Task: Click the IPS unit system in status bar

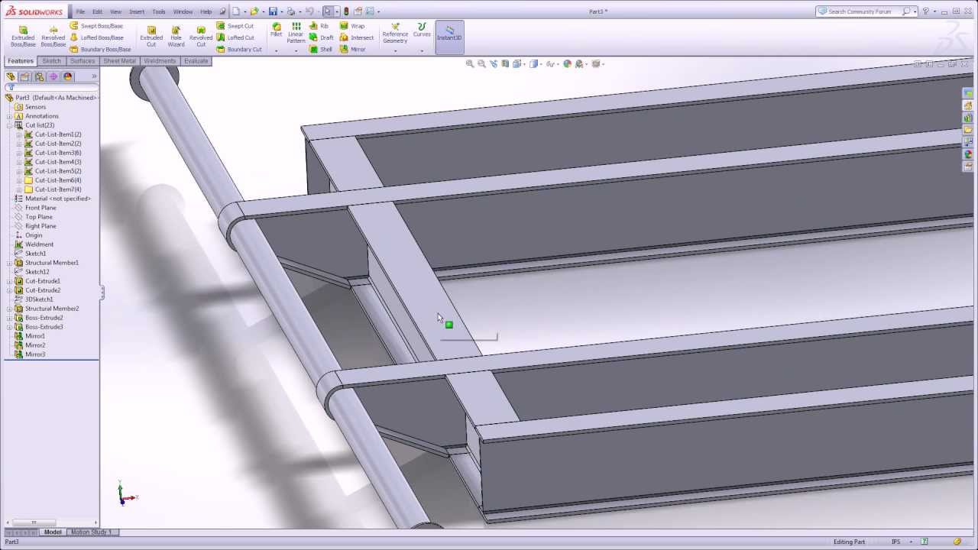Action: [895, 542]
